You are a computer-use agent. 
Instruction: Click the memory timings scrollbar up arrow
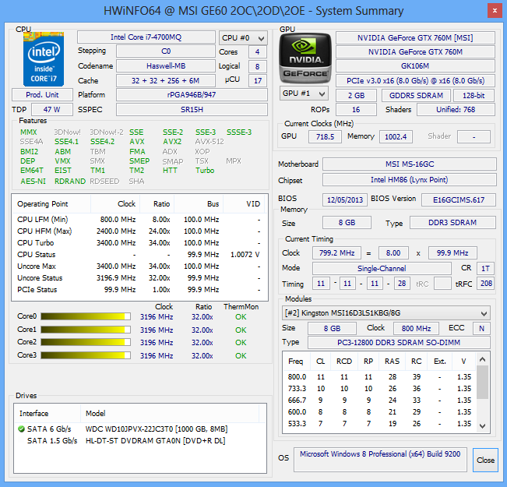(x=482, y=359)
